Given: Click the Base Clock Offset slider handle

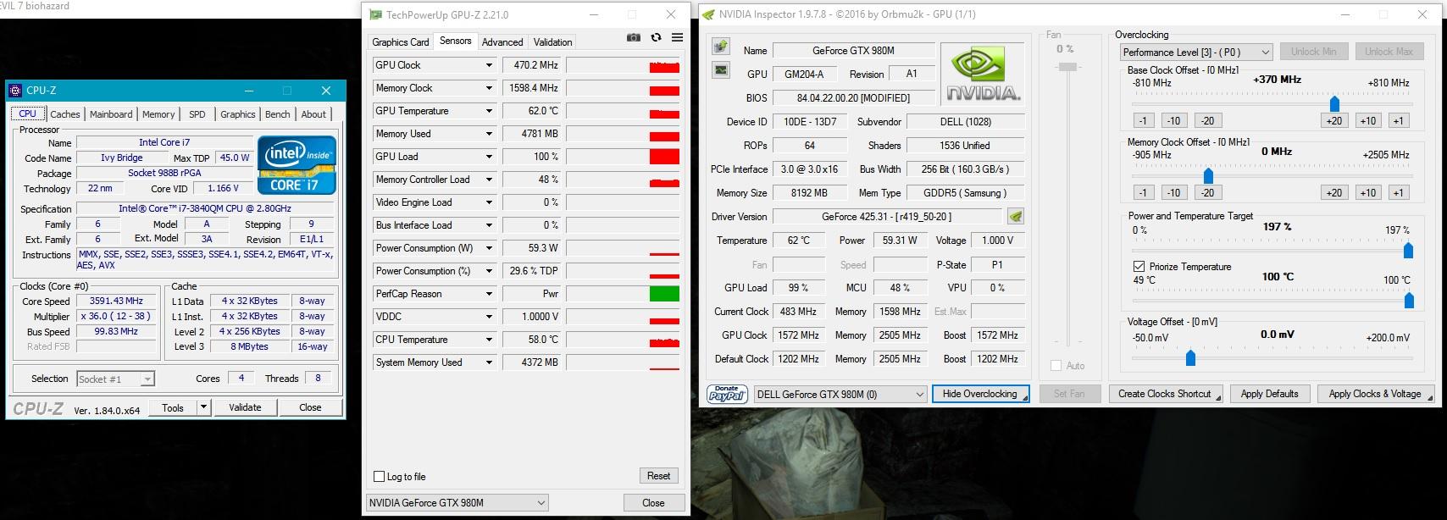Looking at the screenshot, I should (1334, 104).
